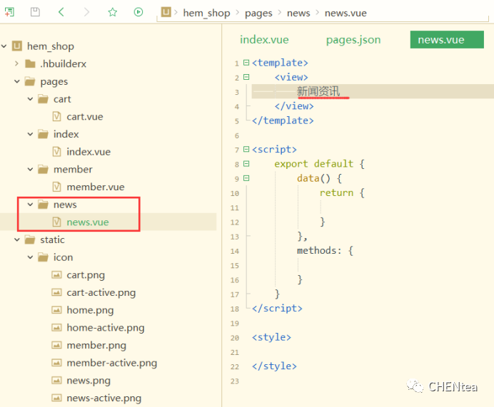Collapse the hem_shop project root

[x=5, y=46]
